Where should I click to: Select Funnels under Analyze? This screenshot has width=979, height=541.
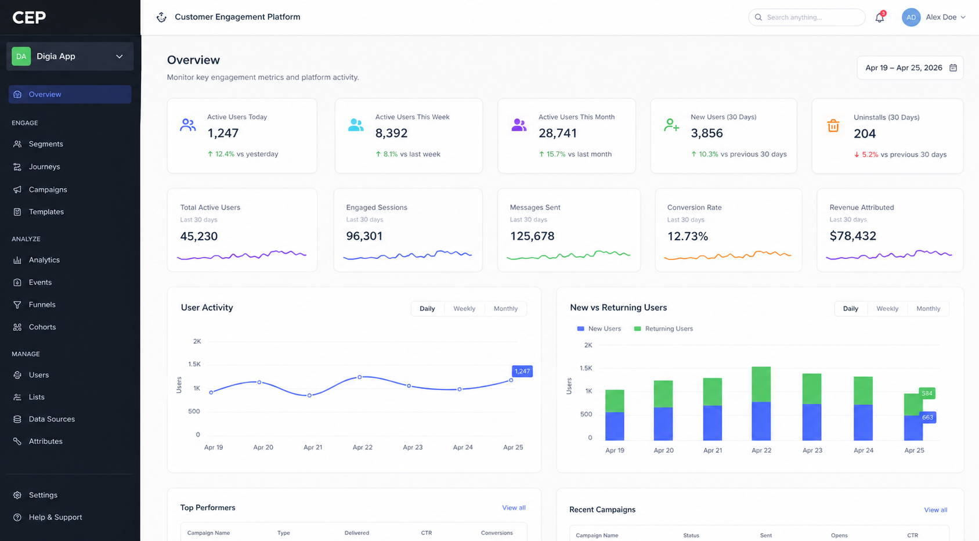tap(41, 304)
